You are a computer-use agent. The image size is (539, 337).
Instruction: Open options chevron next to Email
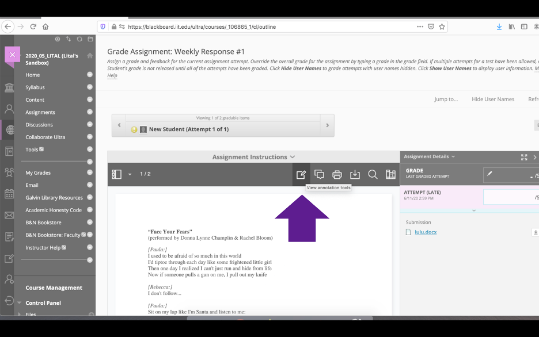point(90,185)
